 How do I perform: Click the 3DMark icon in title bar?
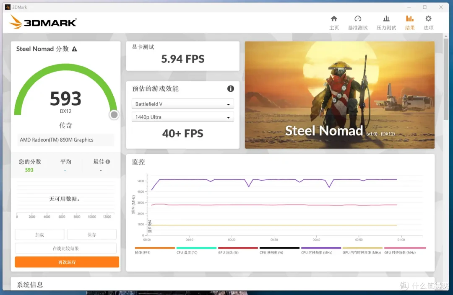[8, 7]
